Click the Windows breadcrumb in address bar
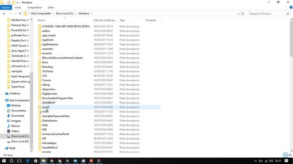This screenshot has height=164, width=293. click(84, 13)
